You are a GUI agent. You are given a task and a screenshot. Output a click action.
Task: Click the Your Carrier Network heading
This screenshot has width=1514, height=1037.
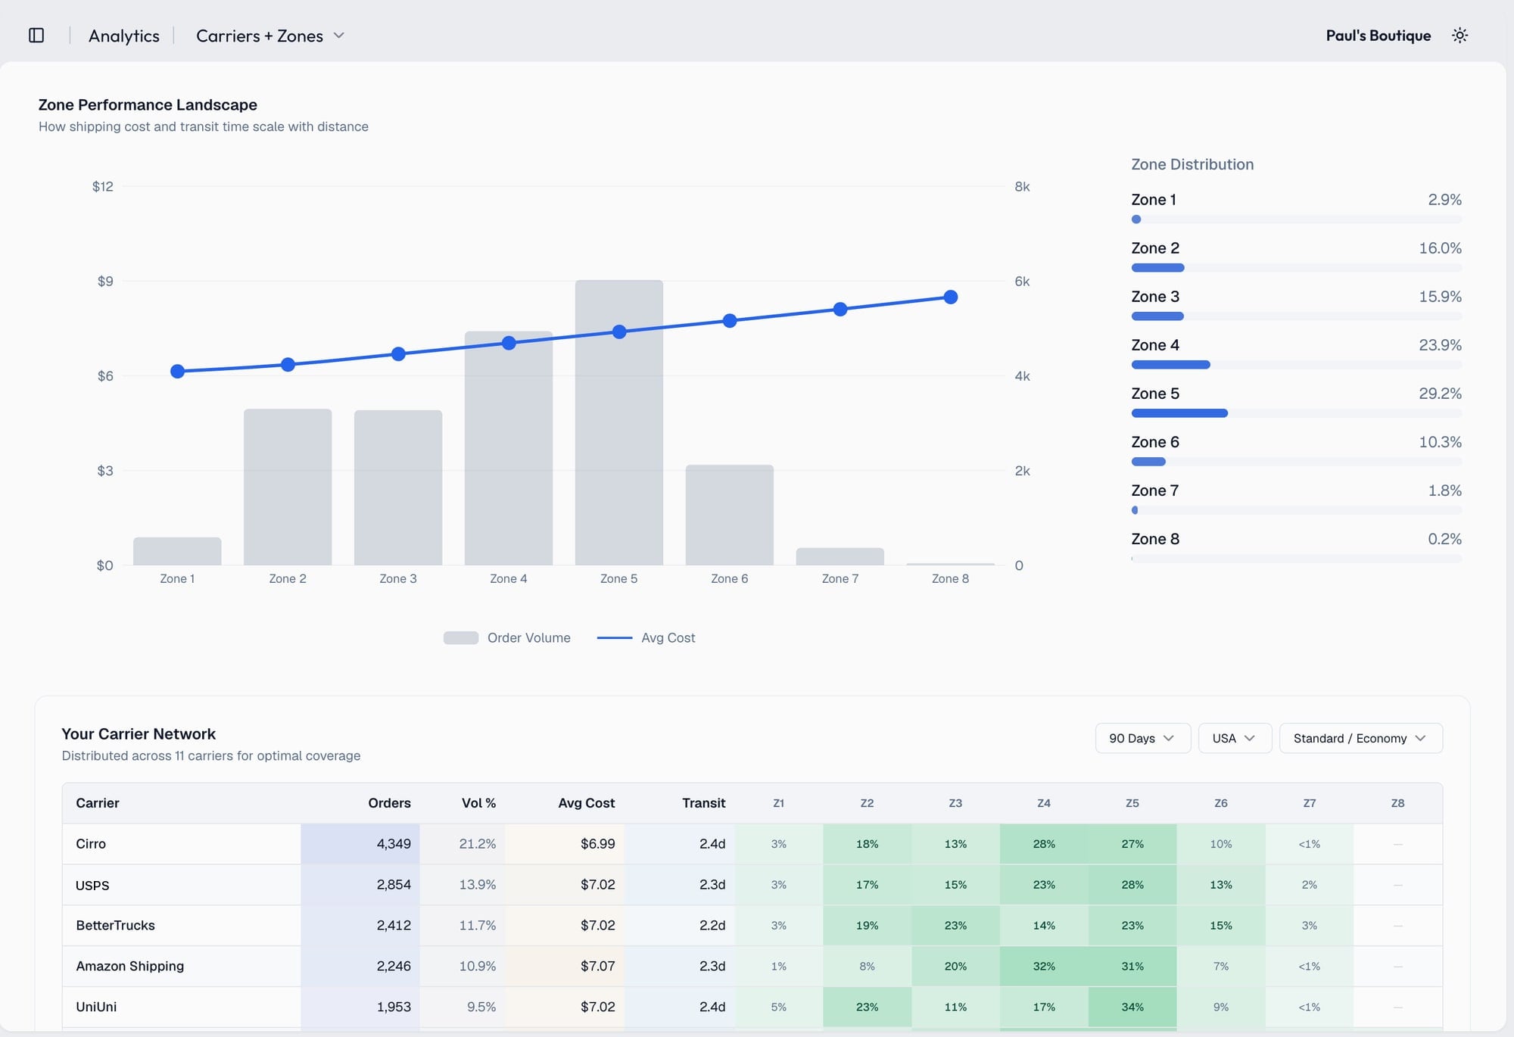[x=139, y=734]
